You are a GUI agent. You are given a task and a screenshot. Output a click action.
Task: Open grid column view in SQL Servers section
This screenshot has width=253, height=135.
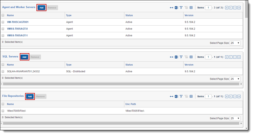[x=191, y=57]
